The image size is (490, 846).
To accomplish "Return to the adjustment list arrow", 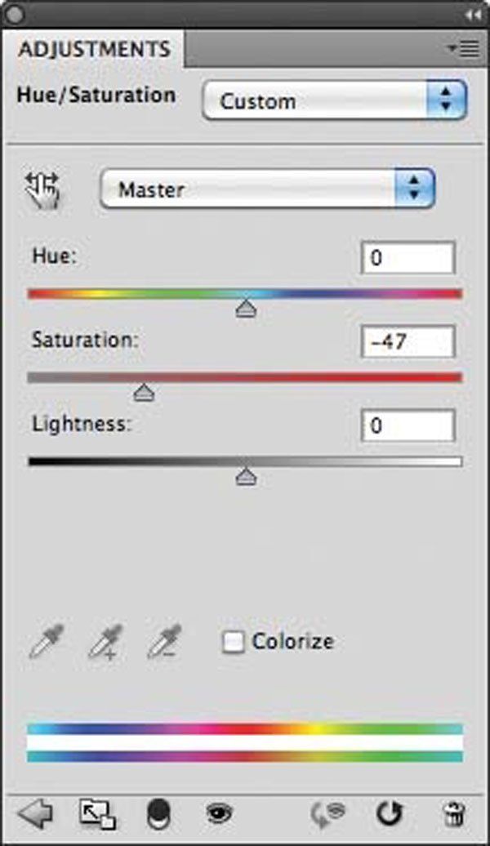I will click(x=34, y=814).
